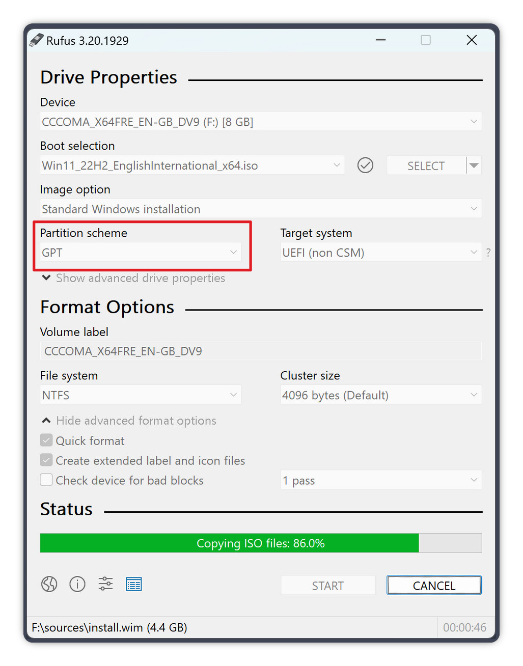Hide advanced format options
This screenshot has width=523, height=666.
point(135,421)
